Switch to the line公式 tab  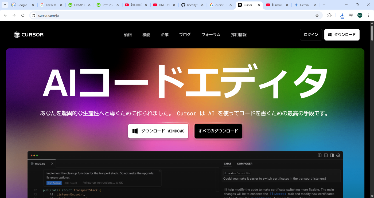point(51,5)
